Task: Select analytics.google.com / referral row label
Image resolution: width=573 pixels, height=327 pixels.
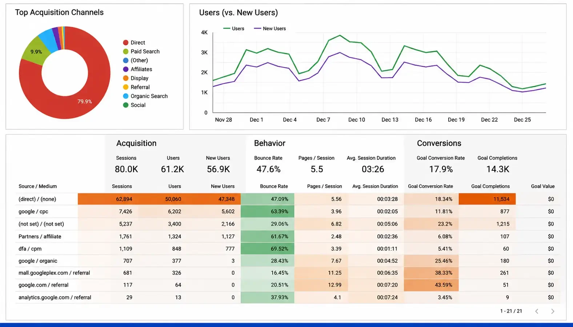Action: point(55,298)
